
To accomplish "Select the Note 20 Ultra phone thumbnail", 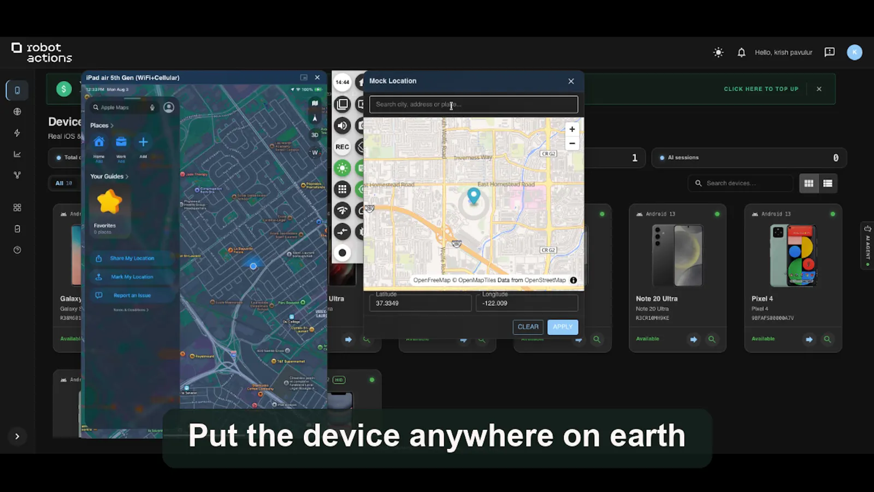I will pyautogui.click(x=677, y=255).
